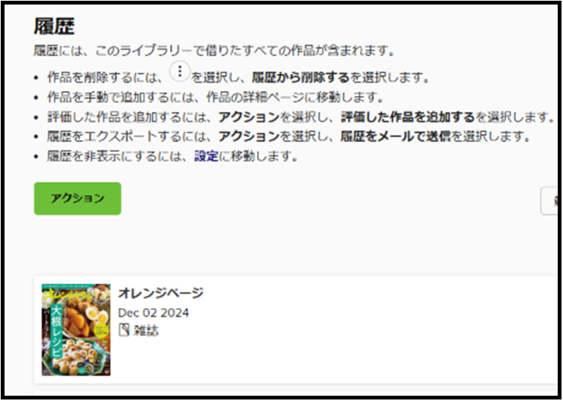563x401 pixels.
Task: Click the partially visible button at right edge
Action: [x=549, y=201]
